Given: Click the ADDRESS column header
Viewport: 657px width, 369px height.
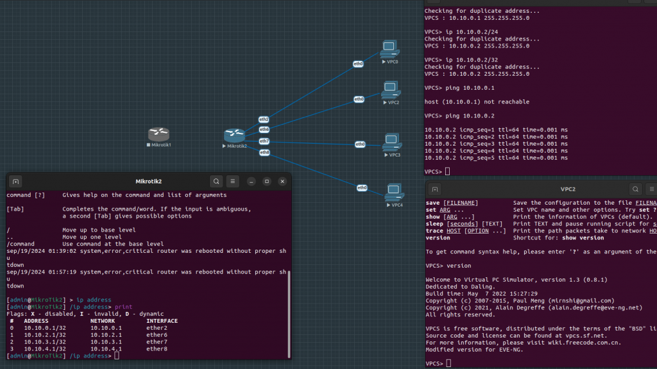Looking at the screenshot, I should (x=36, y=322).
